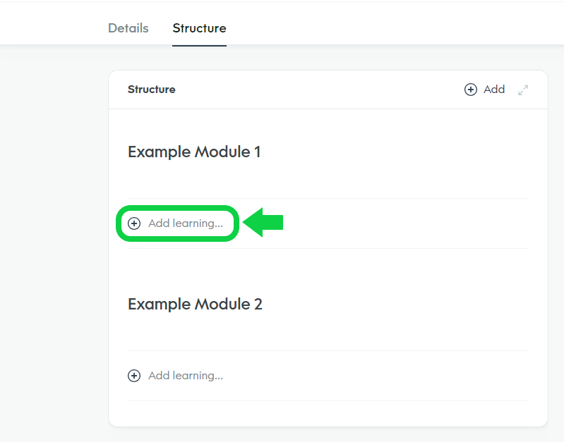Click the numeral in Example Module 1 title

click(258, 152)
